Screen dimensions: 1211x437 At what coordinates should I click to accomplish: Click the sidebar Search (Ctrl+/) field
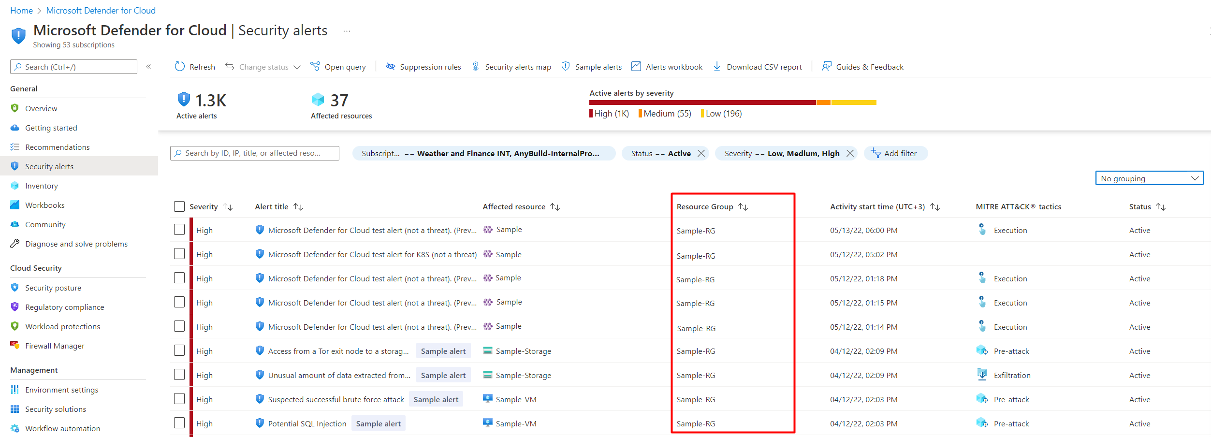(73, 67)
